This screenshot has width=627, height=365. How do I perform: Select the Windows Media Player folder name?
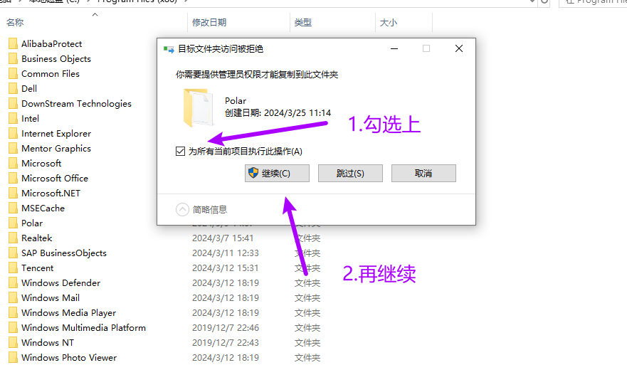69,312
